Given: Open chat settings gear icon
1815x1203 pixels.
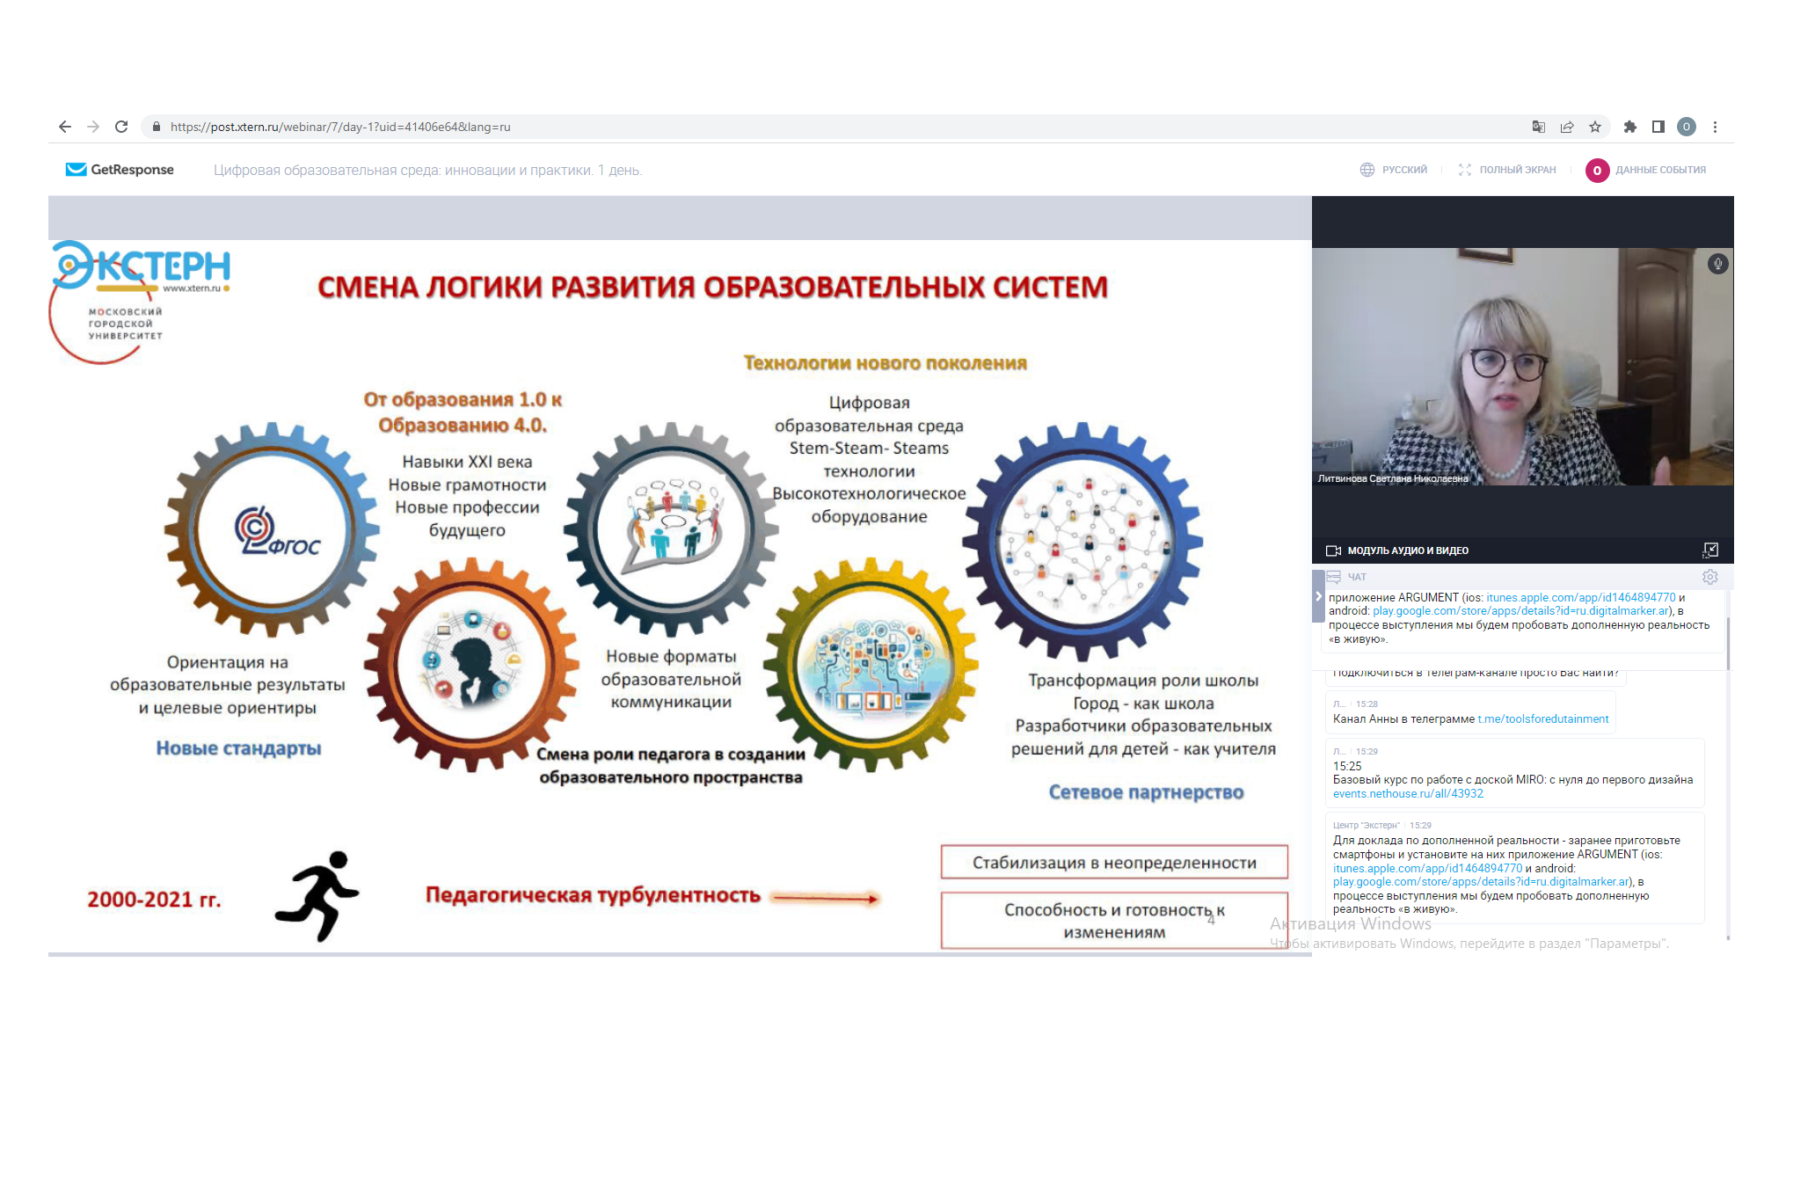Looking at the screenshot, I should 1709,577.
